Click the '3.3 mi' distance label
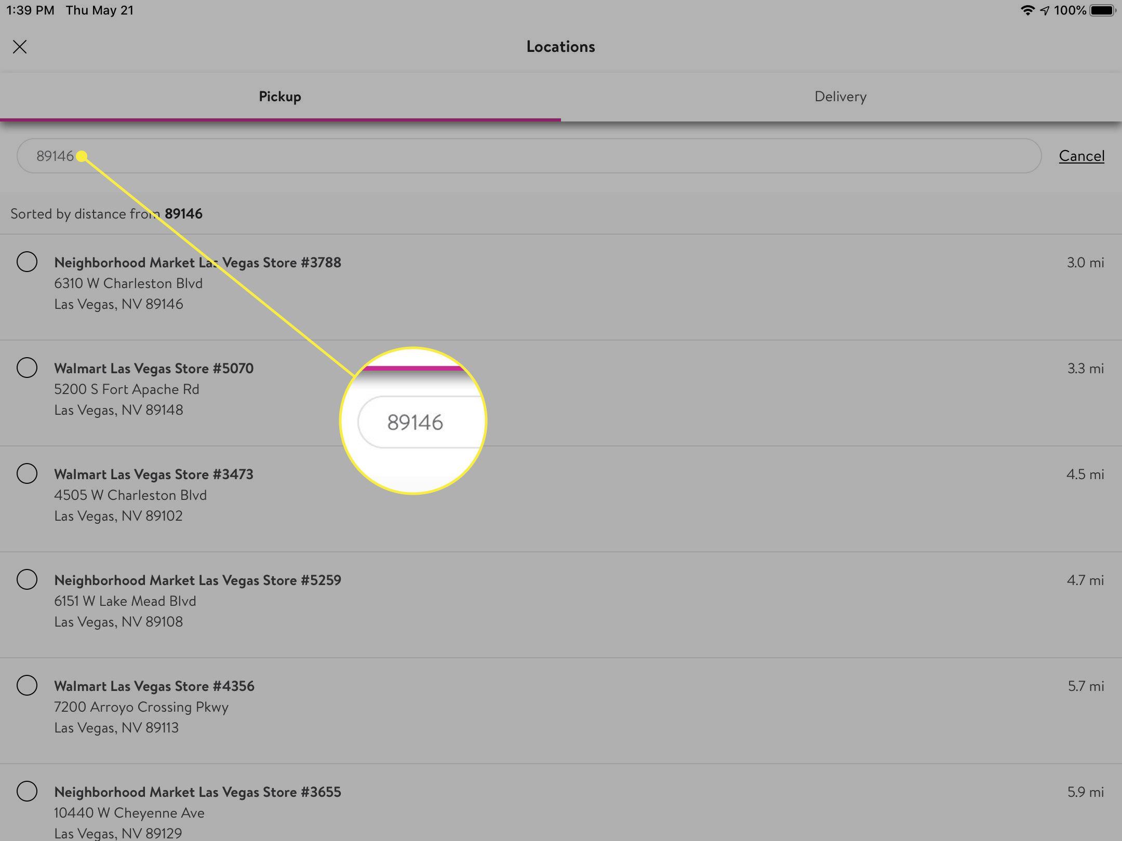 pyautogui.click(x=1086, y=369)
